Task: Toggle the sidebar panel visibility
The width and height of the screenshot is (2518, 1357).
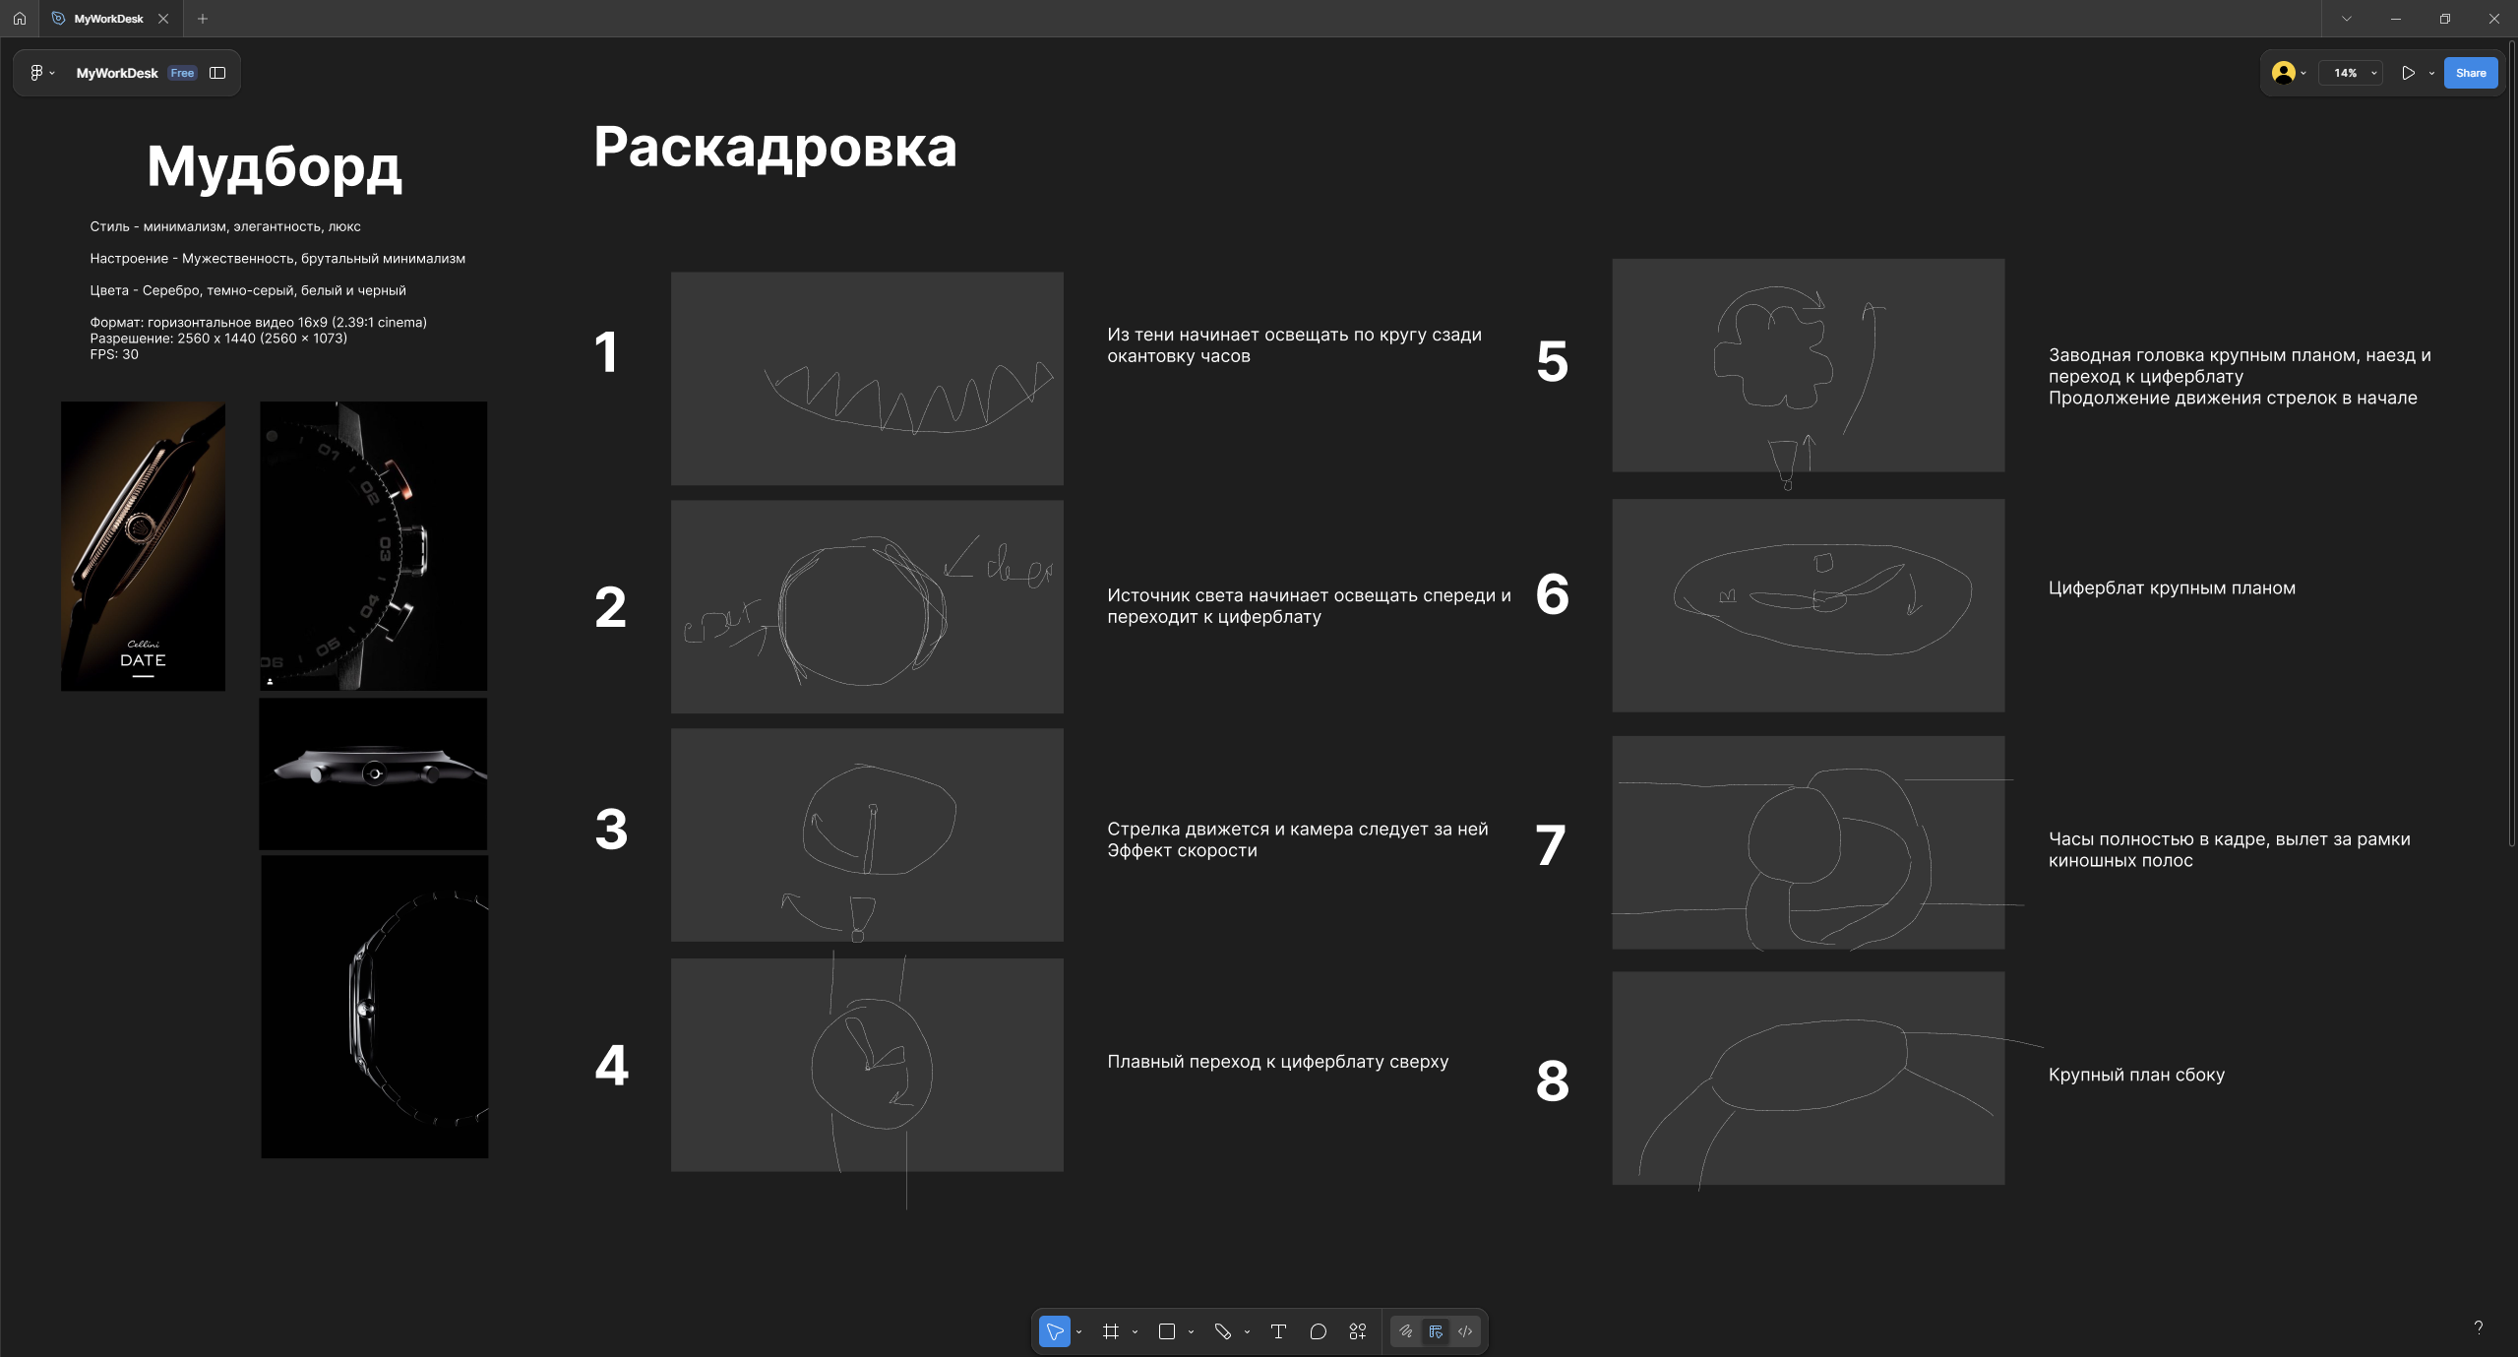Action: click(217, 73)
